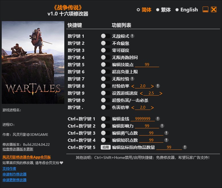
Task: Click 编辑鼠标指向物品数量 value field
Action: [169, 147]
